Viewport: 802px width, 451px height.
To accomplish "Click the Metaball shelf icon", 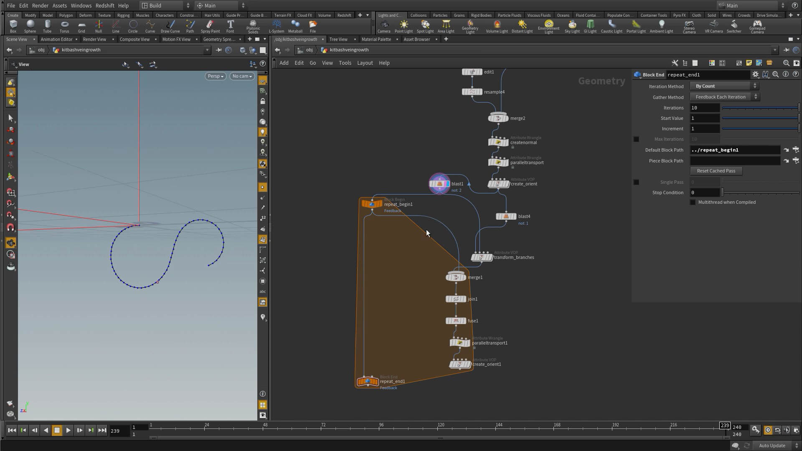I will point(295,26).
